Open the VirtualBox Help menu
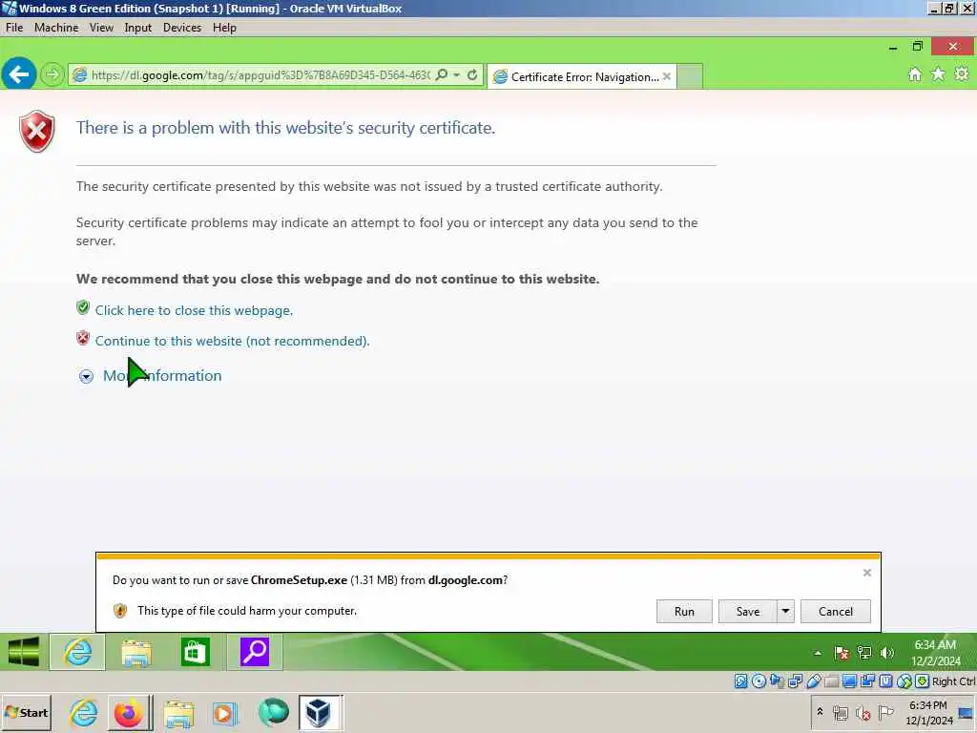The image size is (977, 733). pyautogui.click(x=224, y=28)
